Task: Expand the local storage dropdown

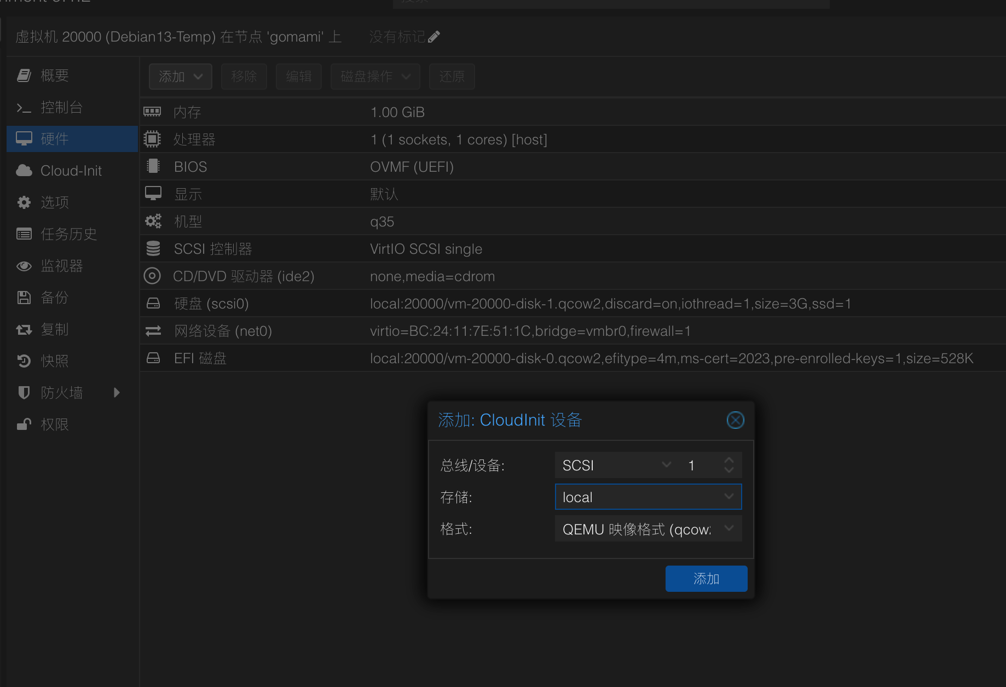Action: click(x=729, y=497)
